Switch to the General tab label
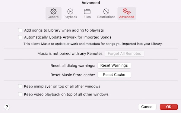This screenshot has width=181, height=113. [53, 17]
